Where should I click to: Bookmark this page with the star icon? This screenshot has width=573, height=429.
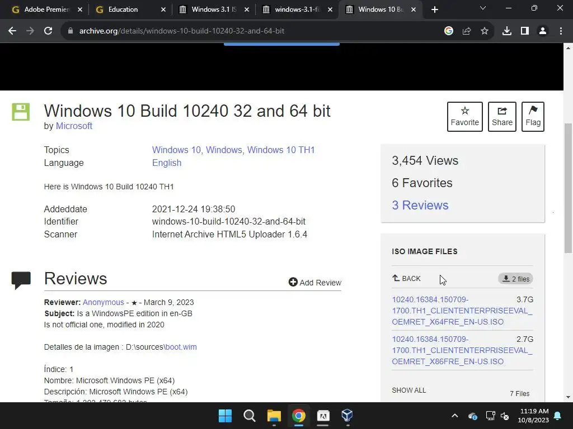pos(485,31)
